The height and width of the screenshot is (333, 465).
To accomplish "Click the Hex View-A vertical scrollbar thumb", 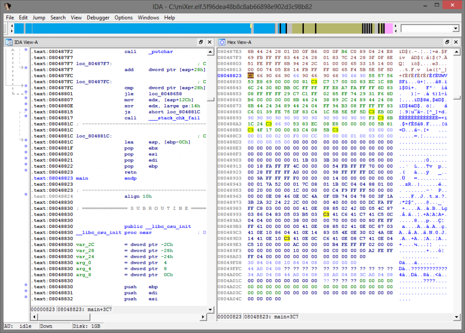I will tap(457, 98).
